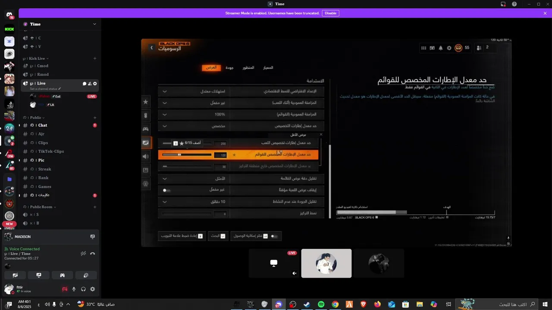Collapse the Public channel category
The height and width of the screenshot is (310, 552).
tap(34, 118)
